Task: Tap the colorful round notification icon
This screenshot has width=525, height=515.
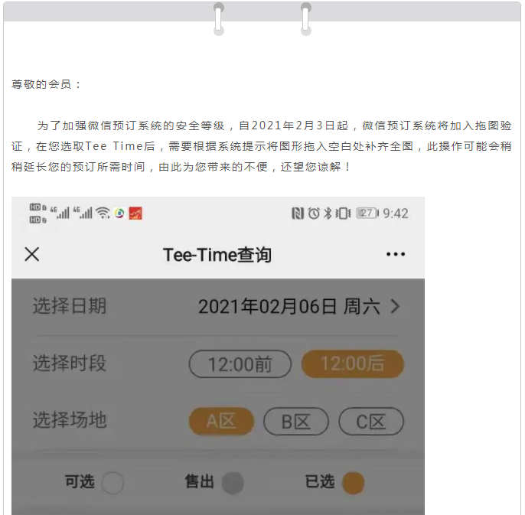Action: [119, 213]
